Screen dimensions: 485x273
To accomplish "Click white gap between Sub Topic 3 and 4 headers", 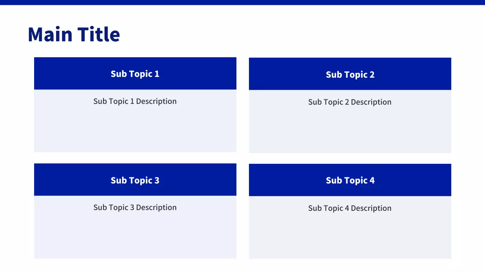I will coord(242,180).
